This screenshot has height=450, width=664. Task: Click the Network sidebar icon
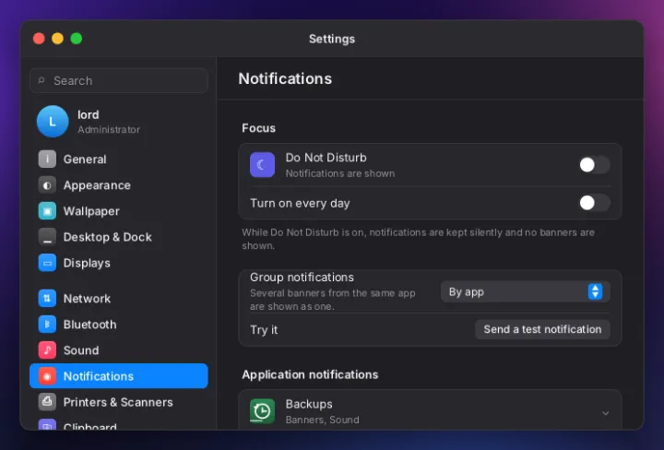(x=47, y=299)
